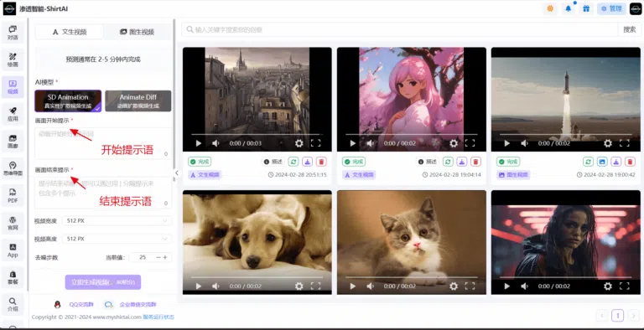644x330 pixels.
Task: Mute the cyberpunk woman video
Action: point(524,286)
